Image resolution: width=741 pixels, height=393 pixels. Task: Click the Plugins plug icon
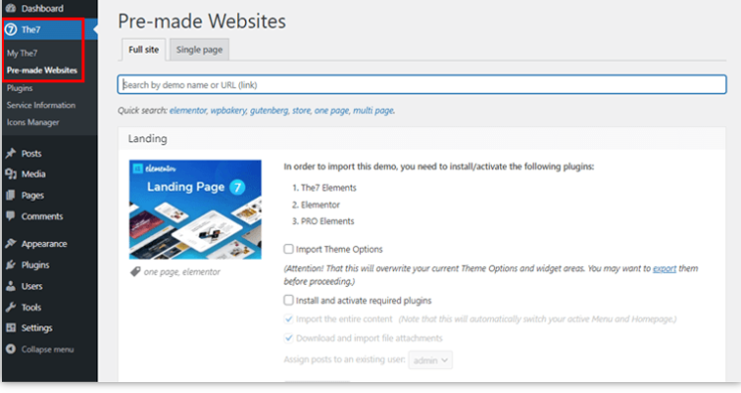pos(11,265)
